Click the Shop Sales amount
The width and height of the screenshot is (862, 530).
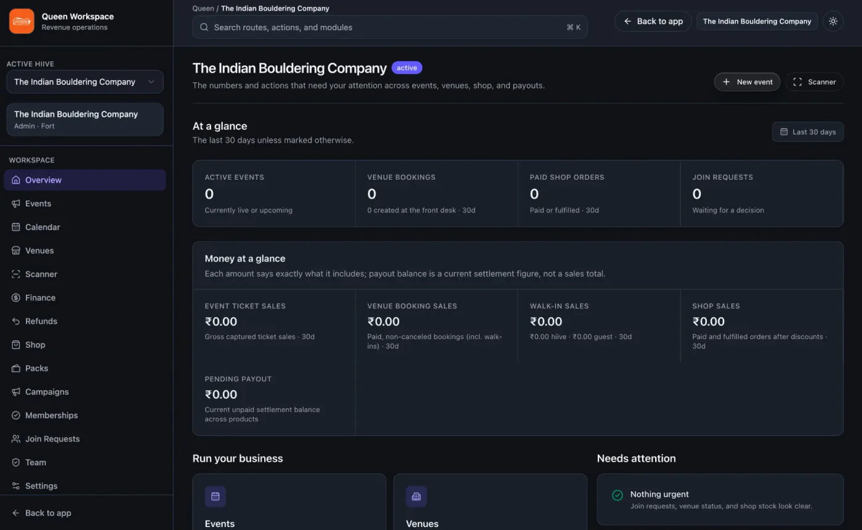(709, 321)
